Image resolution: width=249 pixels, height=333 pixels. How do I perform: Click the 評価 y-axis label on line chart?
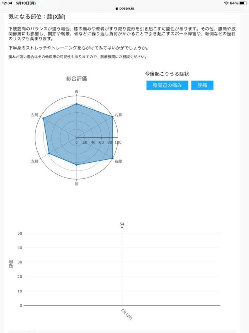tap(11, 264)
